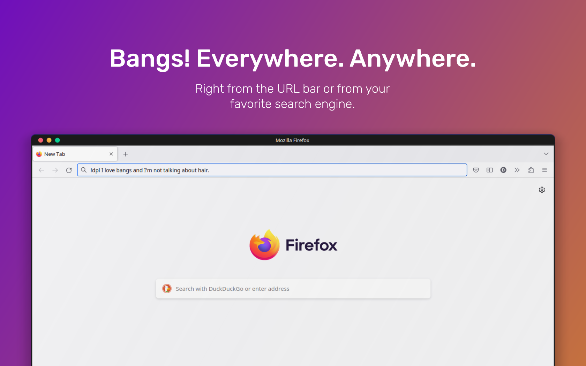
Task: Click the Firefox favicon in the tab
Action: pyautogui.click(x=39, y=154)
